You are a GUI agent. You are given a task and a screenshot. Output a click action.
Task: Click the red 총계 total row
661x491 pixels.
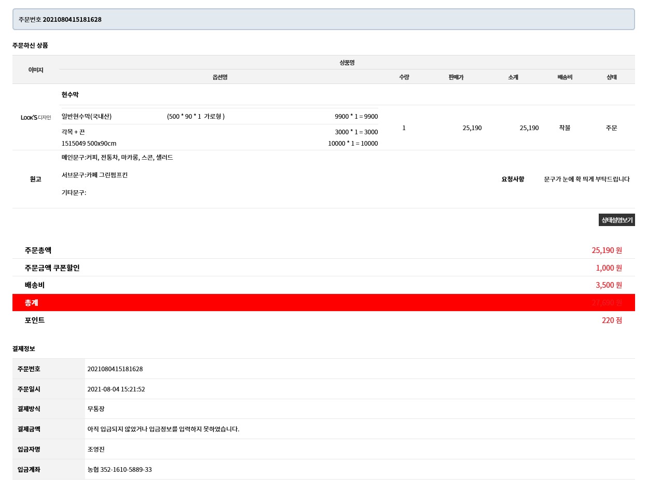click(323, 303)
